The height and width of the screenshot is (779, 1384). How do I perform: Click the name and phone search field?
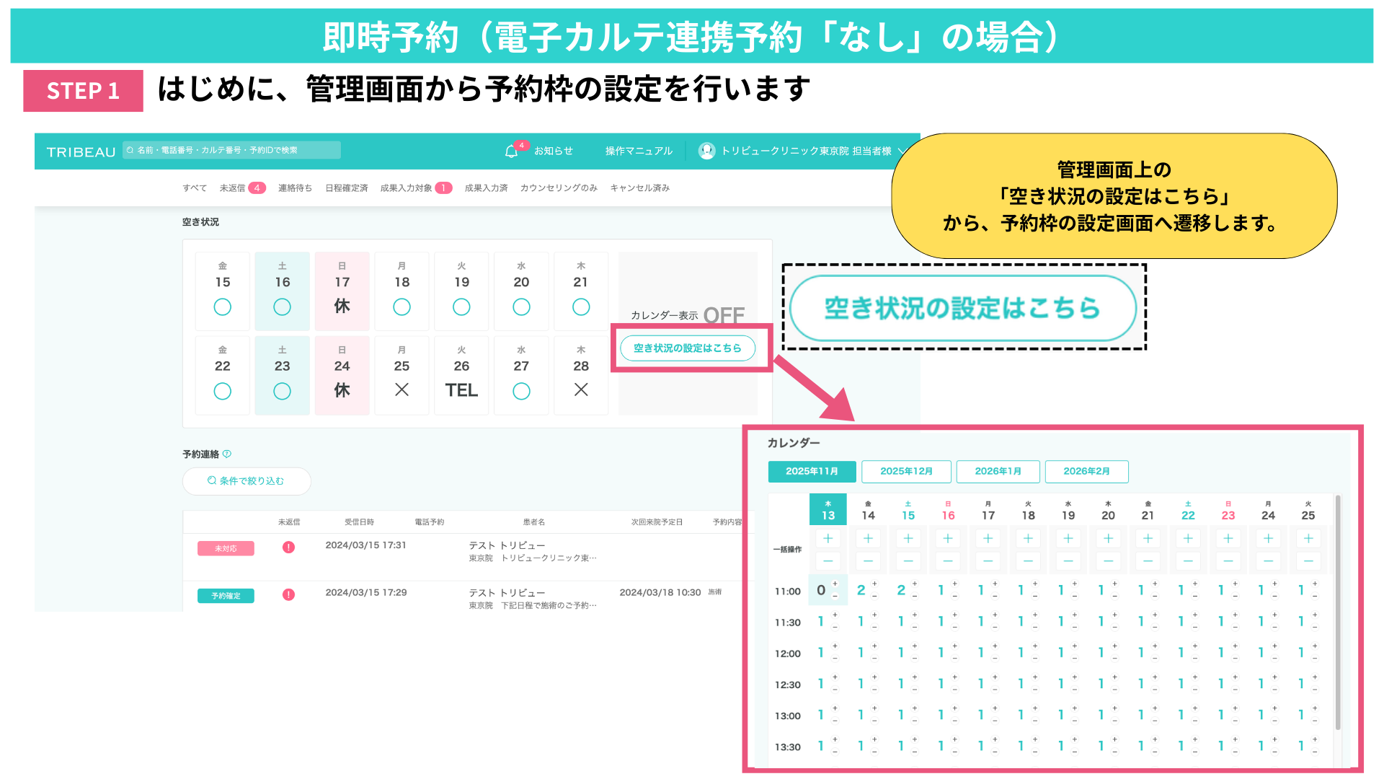(x=231, y=150)
